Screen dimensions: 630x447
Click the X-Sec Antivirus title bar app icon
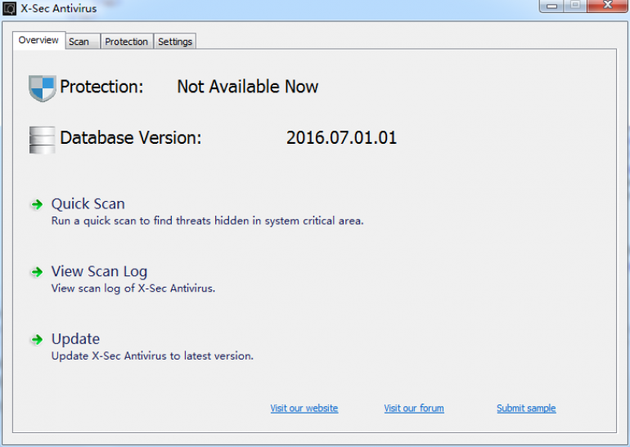[x=9, y=8]
